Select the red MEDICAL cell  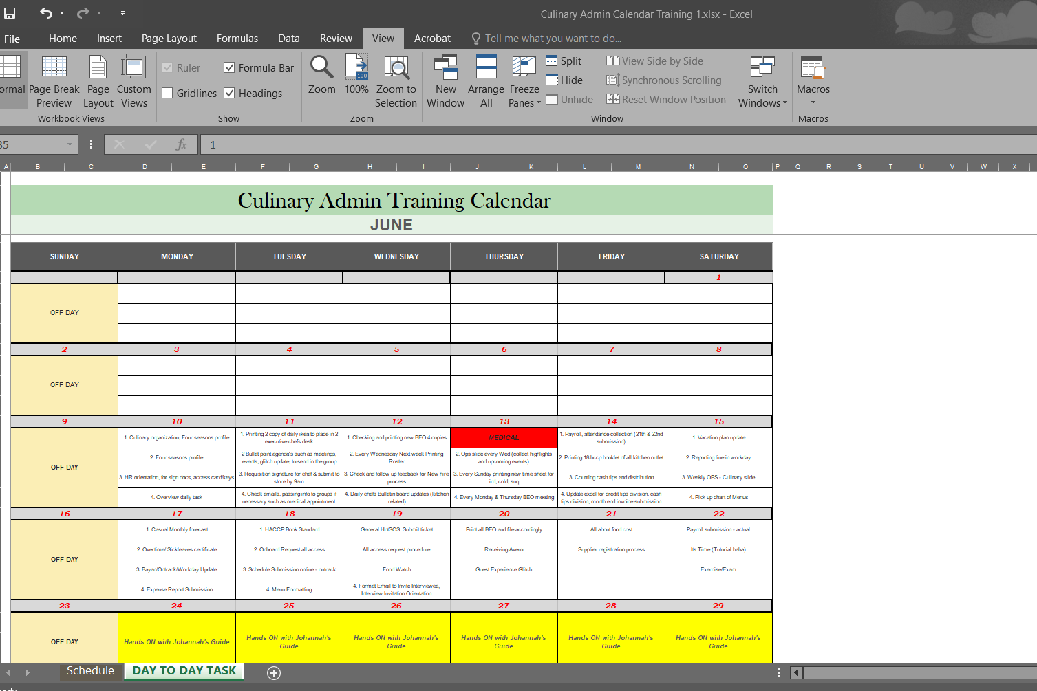click(x=504, y=438)
